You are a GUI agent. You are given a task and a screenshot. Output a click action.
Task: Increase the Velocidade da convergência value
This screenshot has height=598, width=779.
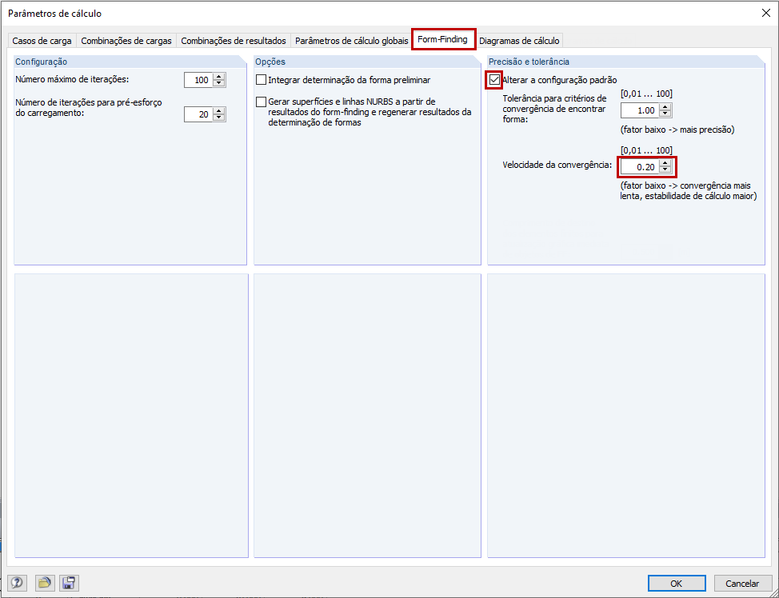click(x=665, y=164)
